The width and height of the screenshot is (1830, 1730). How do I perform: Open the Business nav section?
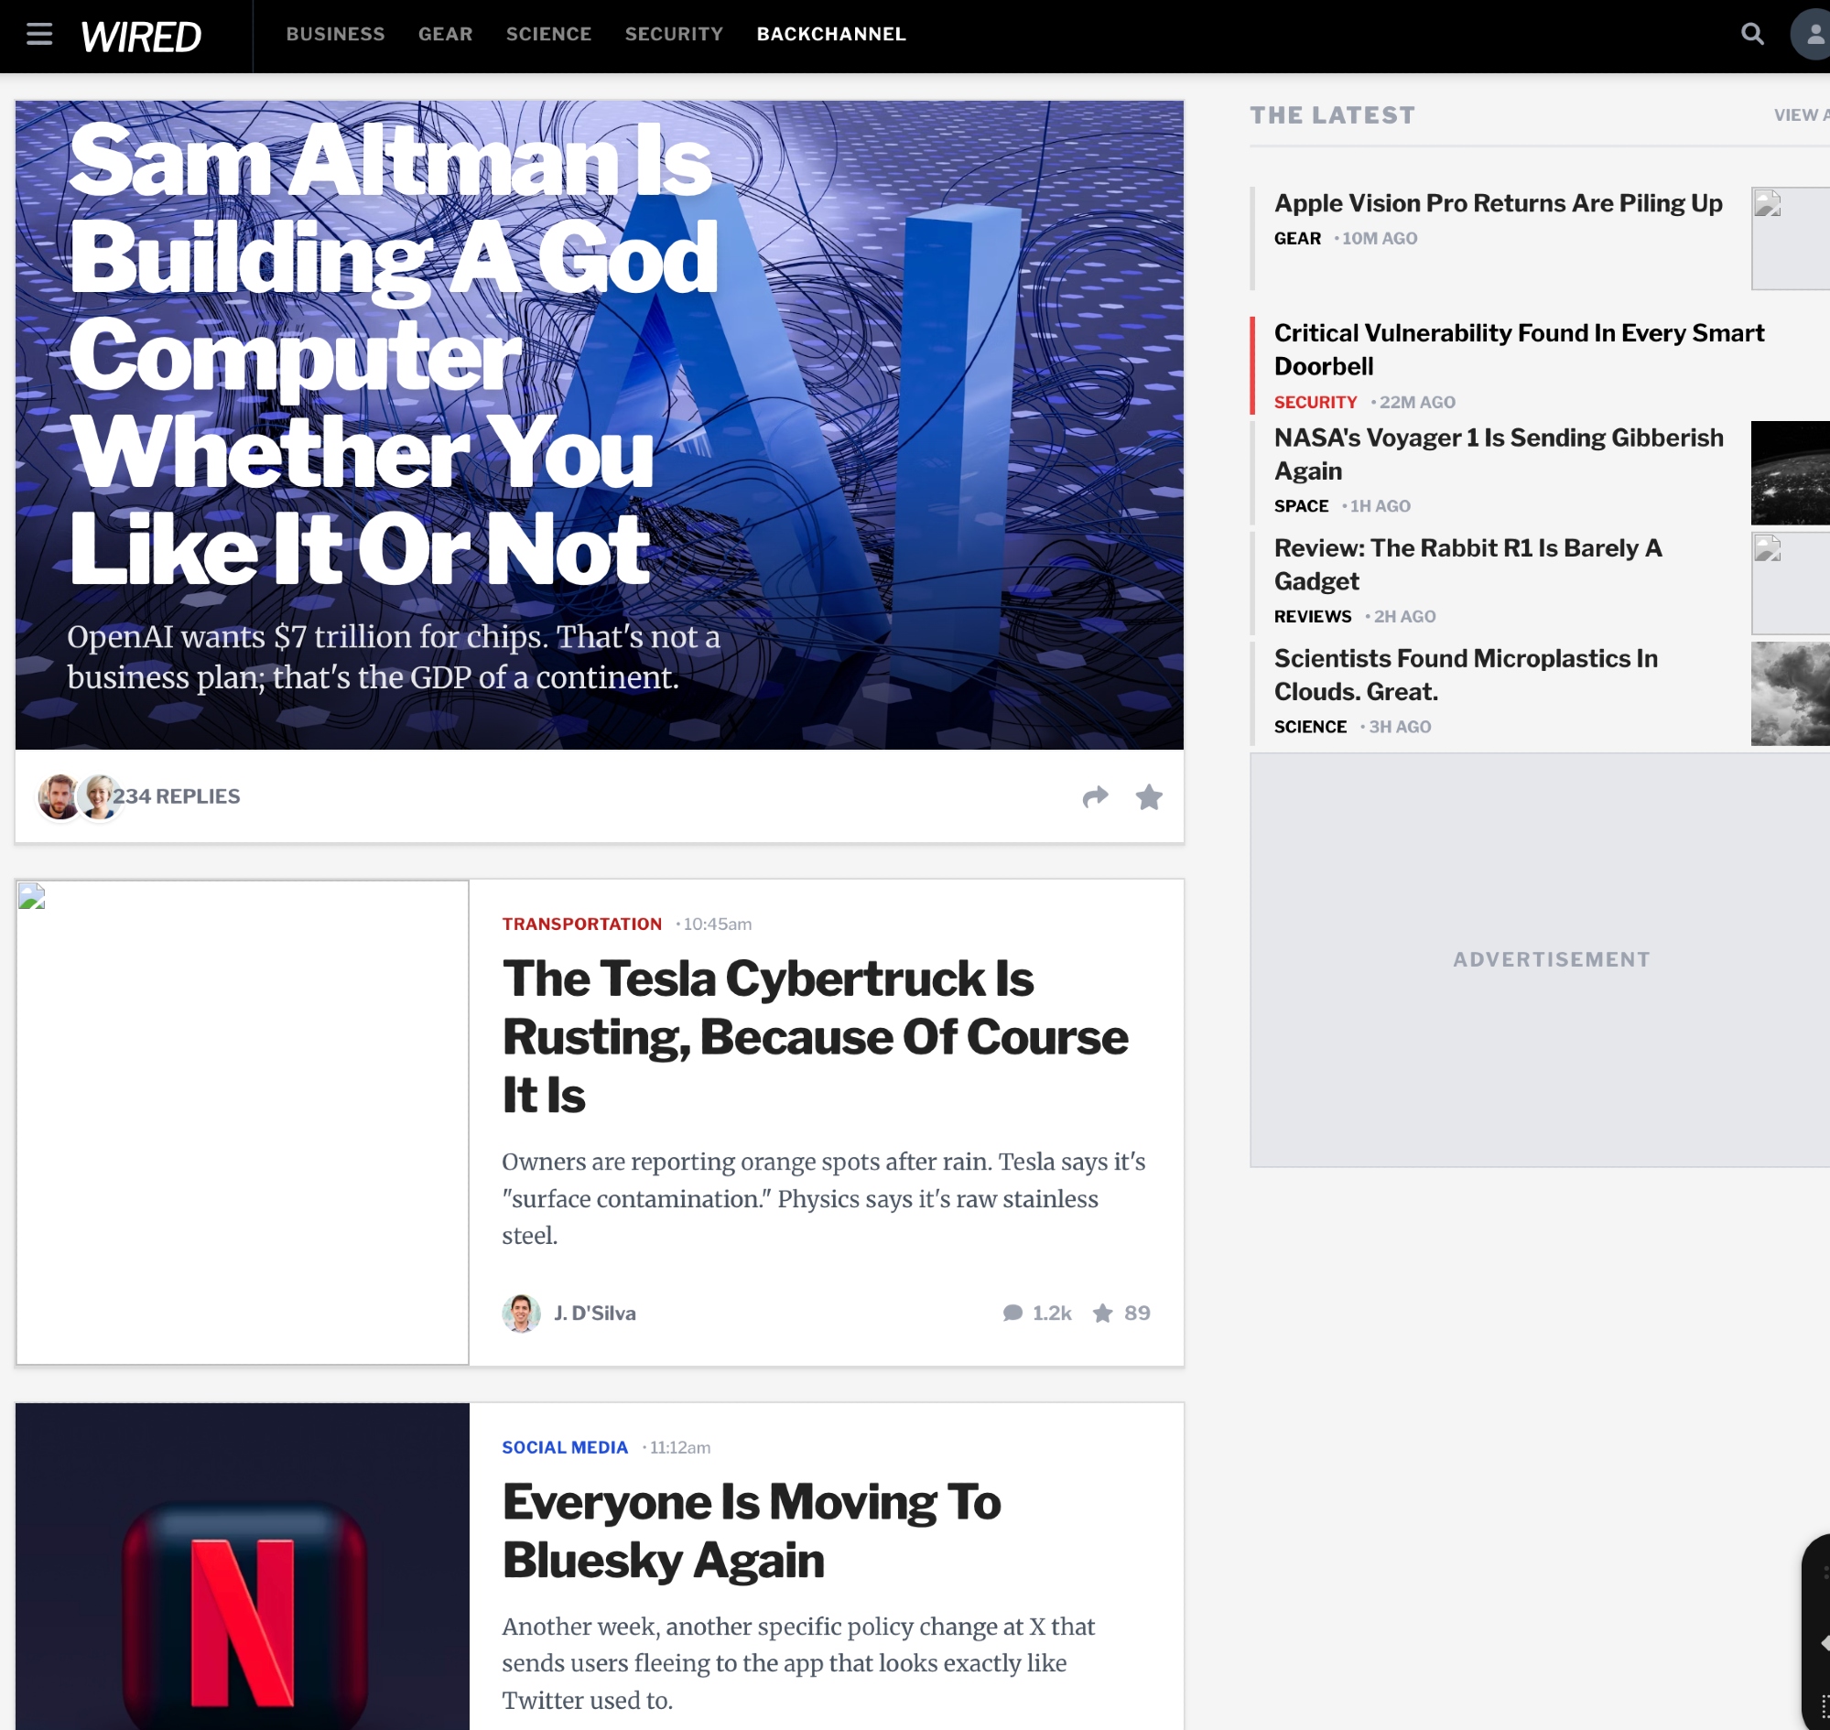pos(335,34)
